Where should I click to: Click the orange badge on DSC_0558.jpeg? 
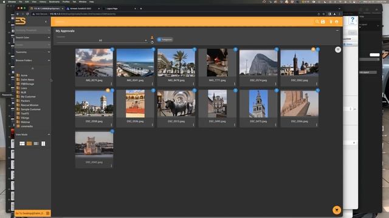108,90
